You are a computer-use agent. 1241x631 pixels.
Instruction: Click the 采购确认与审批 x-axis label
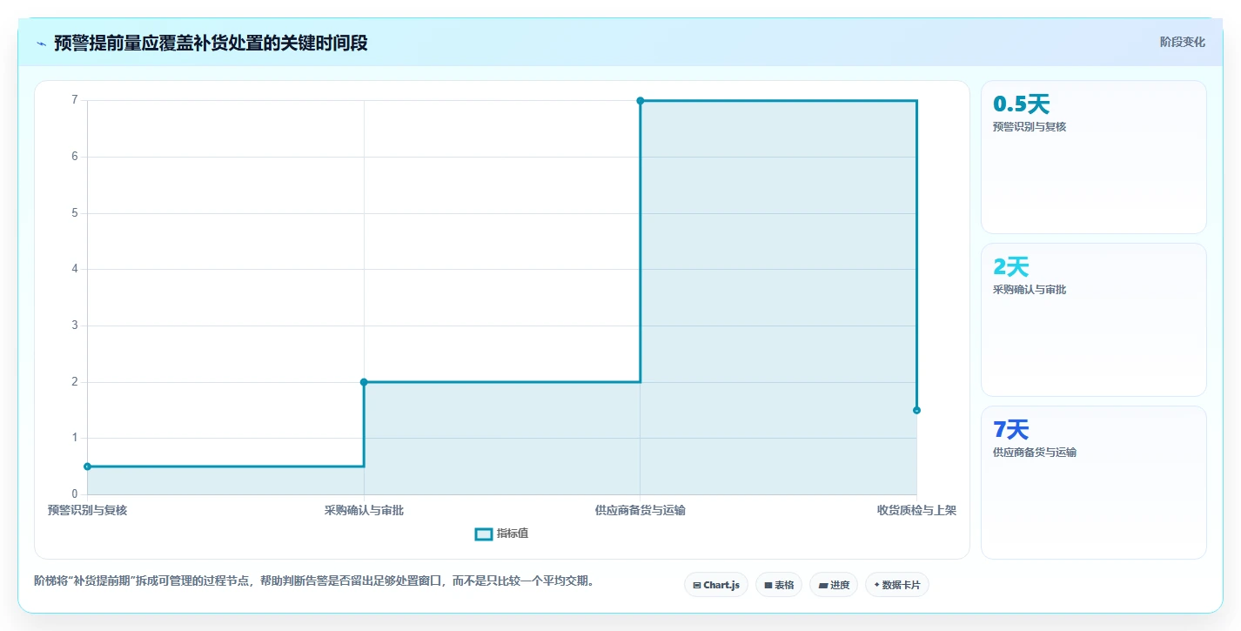click(364, 510)
